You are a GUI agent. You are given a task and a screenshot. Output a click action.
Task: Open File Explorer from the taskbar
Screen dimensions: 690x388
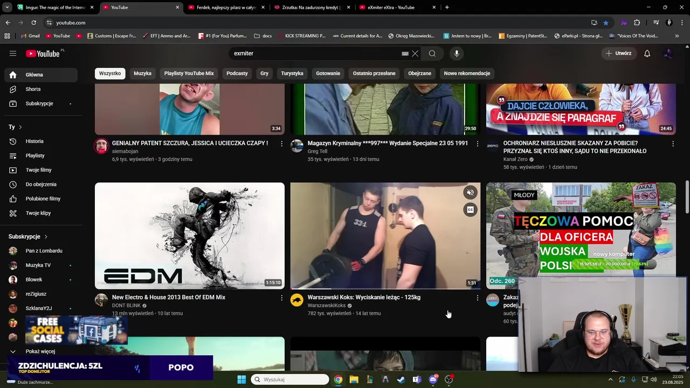click(354, 379)
